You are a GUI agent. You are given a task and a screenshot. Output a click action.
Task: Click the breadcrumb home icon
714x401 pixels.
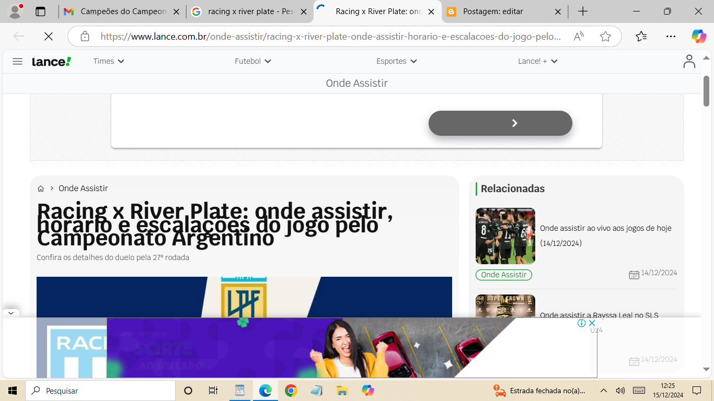coord(41,188)
